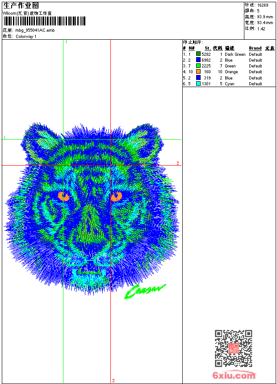277x384 pixels.
Task: Click the green signature below the tiger
Action: 144,291
